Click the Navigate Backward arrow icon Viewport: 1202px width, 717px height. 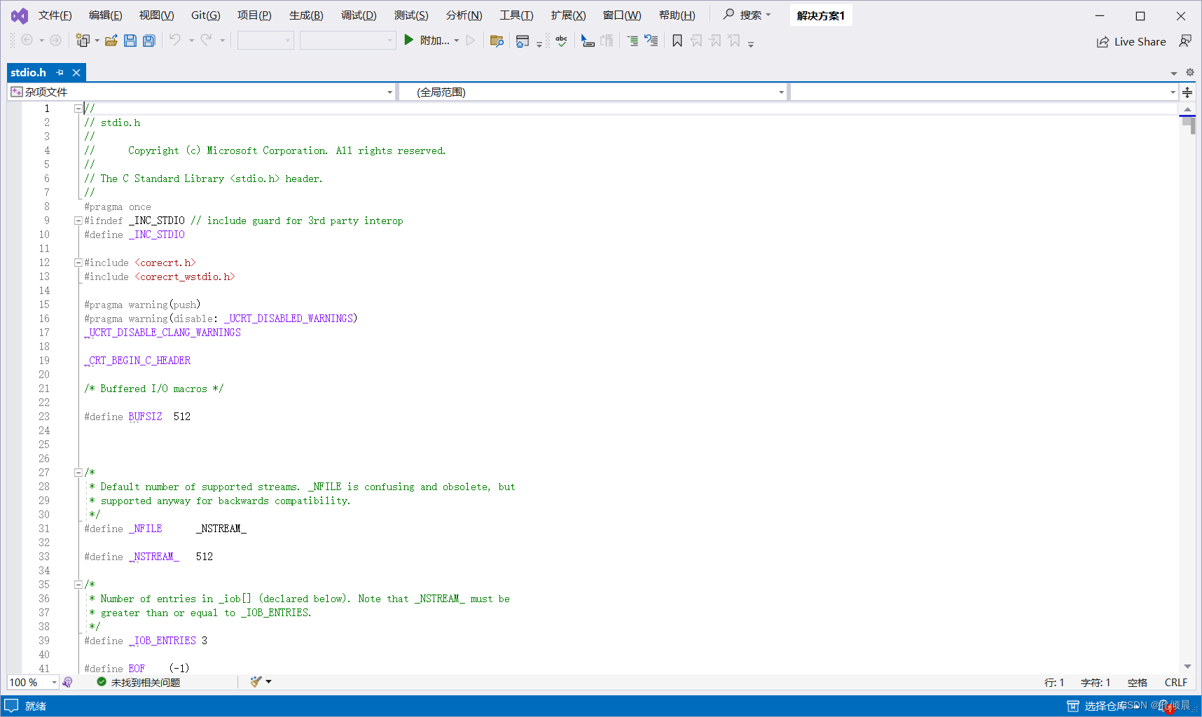[x=27, y=40]
